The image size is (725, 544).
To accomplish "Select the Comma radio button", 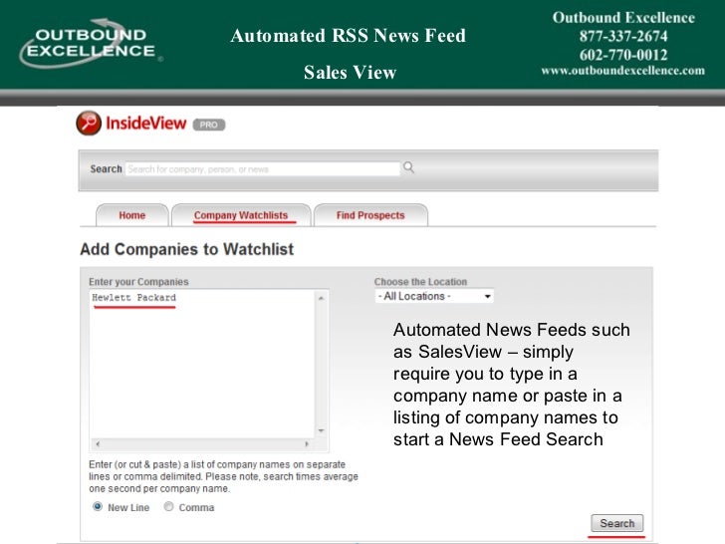I will pos(168,506).
